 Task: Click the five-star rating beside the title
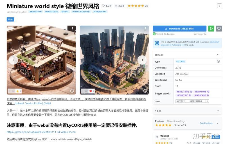136,6
